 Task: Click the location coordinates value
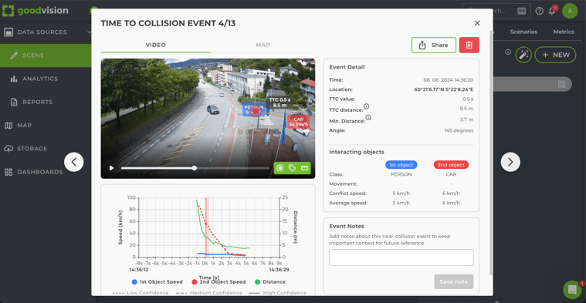point(444,89)
